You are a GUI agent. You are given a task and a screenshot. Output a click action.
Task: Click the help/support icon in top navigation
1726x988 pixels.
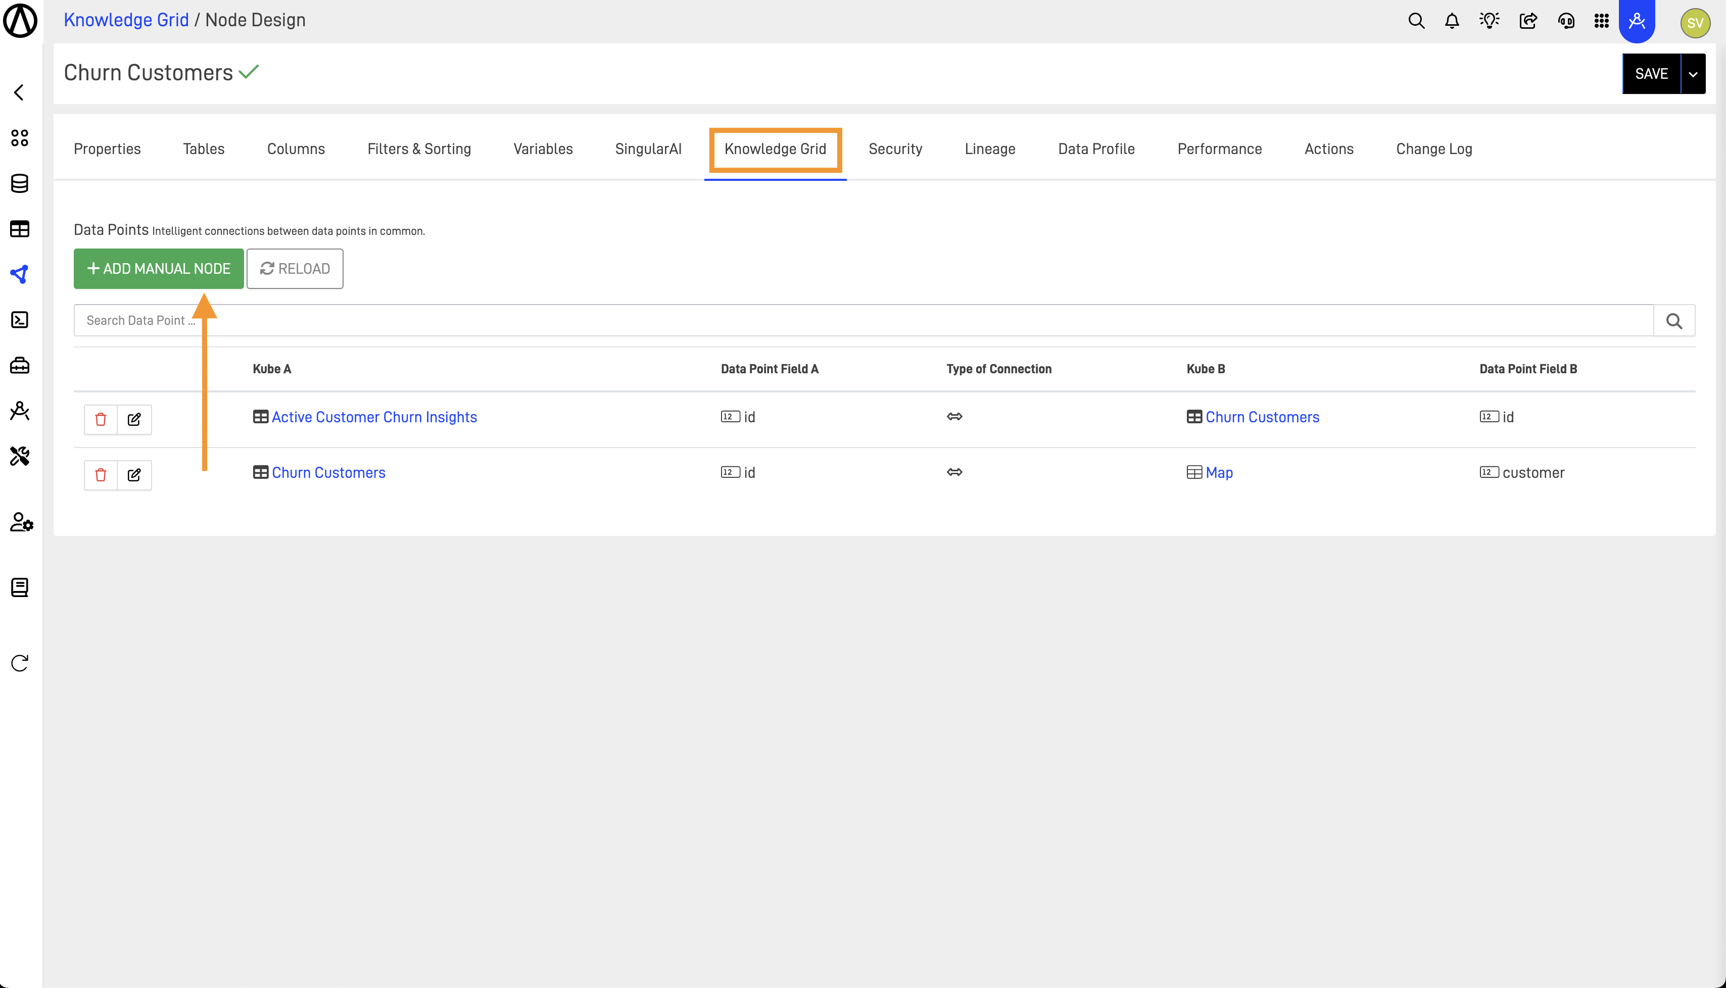[1565, 21]
